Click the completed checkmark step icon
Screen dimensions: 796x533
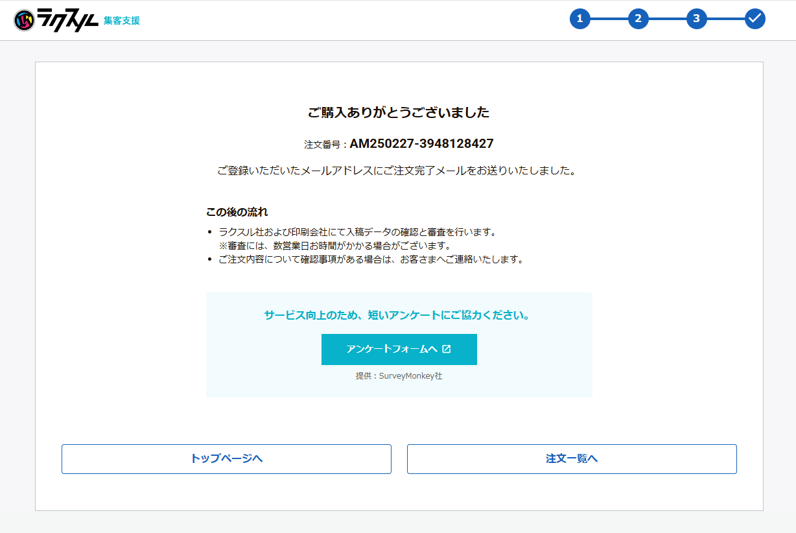[x=755, y=19]
